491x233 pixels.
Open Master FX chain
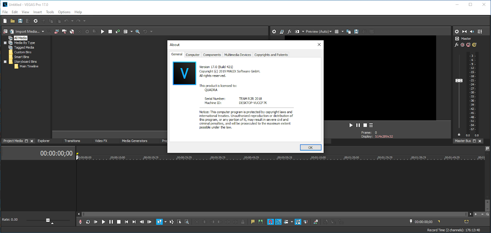tap(457, 45)
